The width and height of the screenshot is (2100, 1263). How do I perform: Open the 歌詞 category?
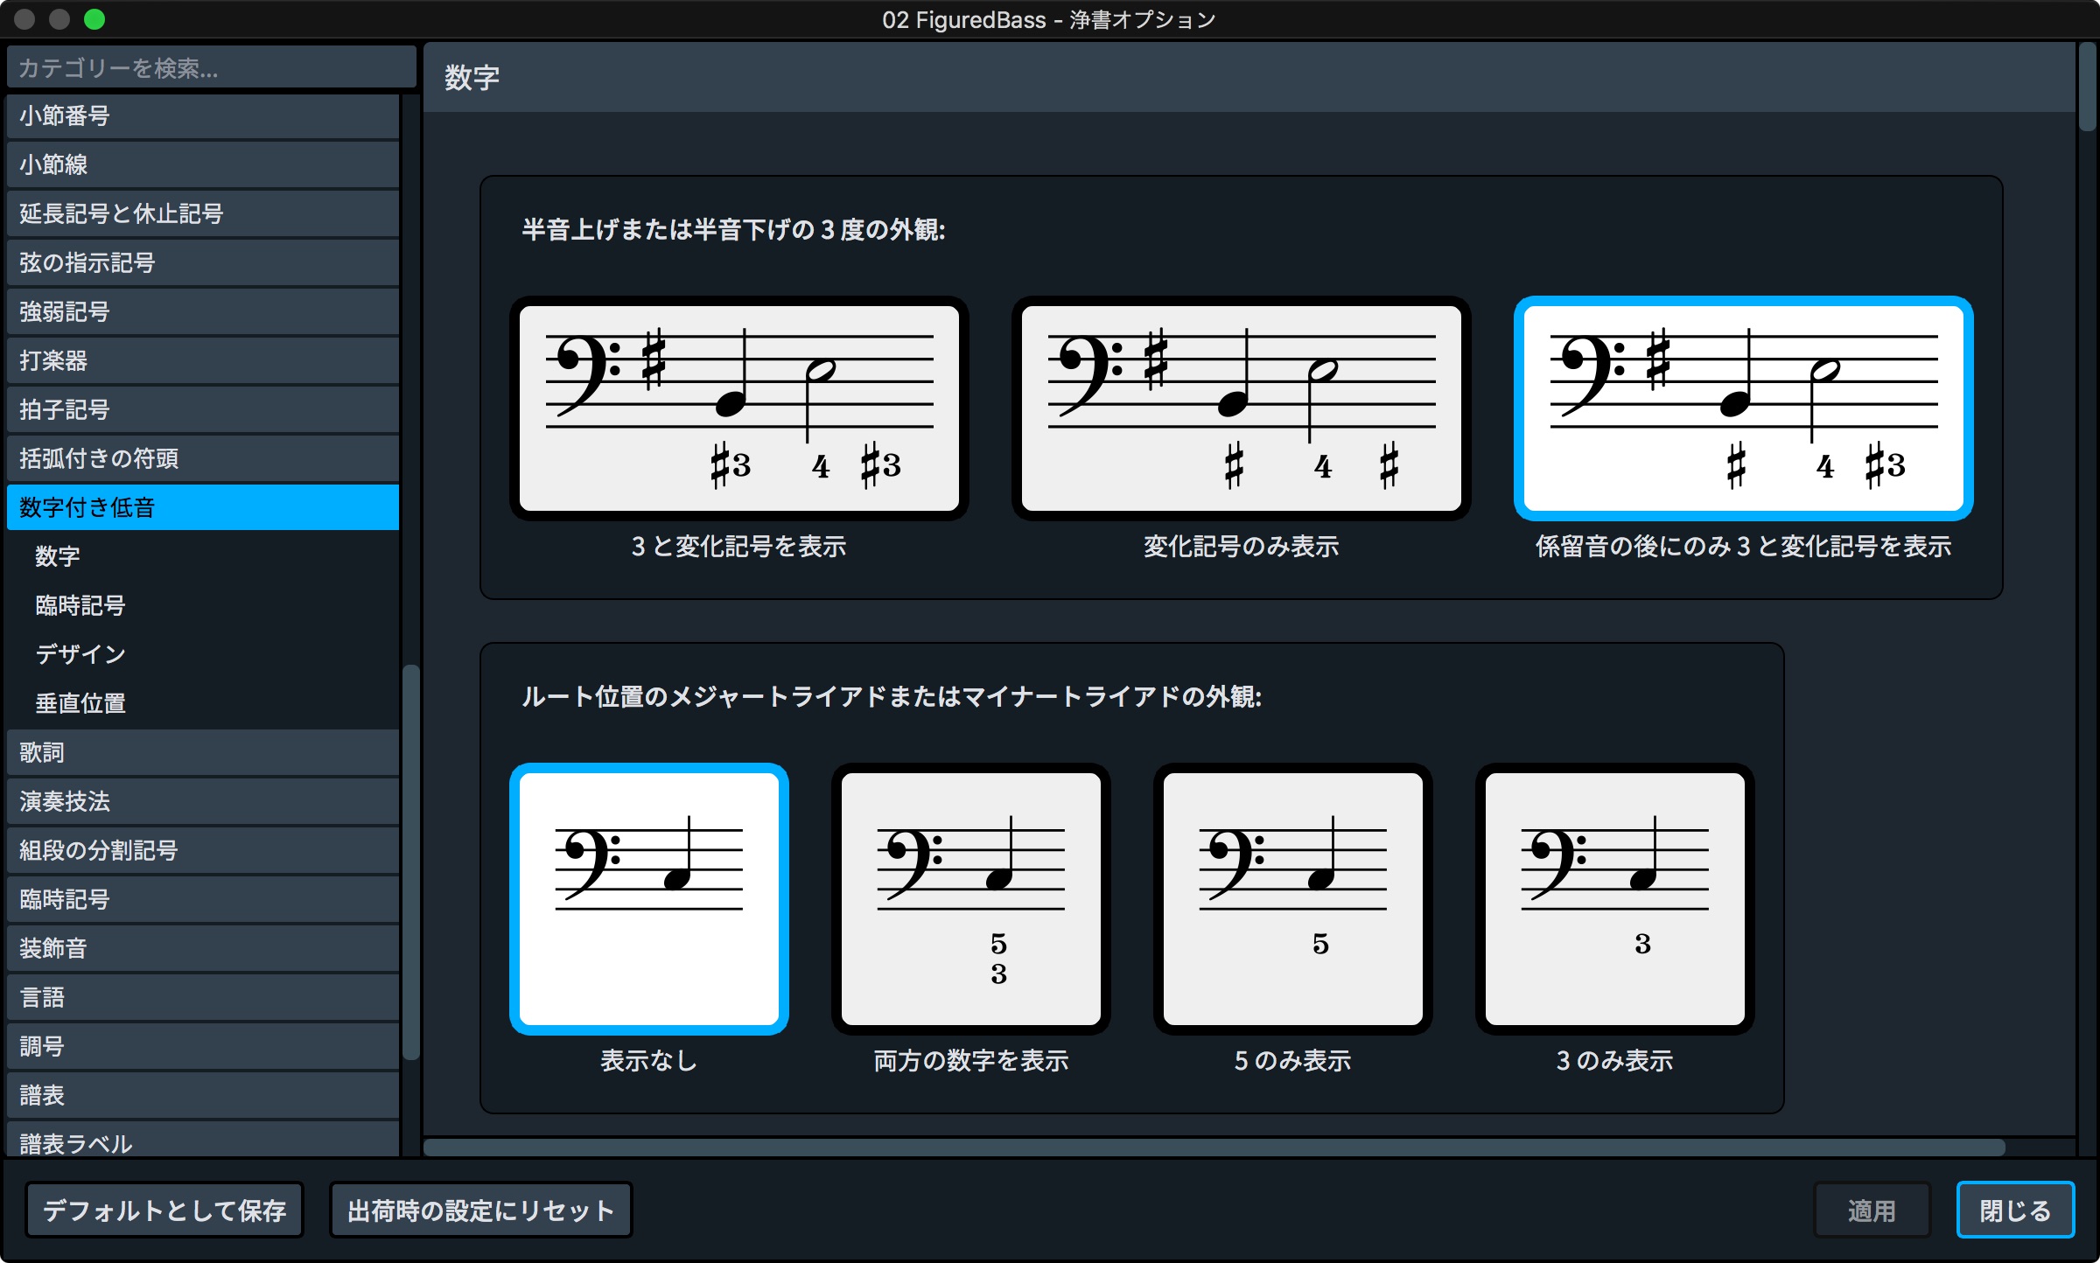click(203, 752)
